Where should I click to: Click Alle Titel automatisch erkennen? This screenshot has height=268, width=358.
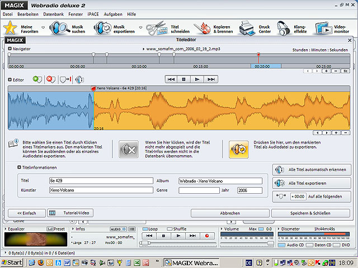[312, 170]
